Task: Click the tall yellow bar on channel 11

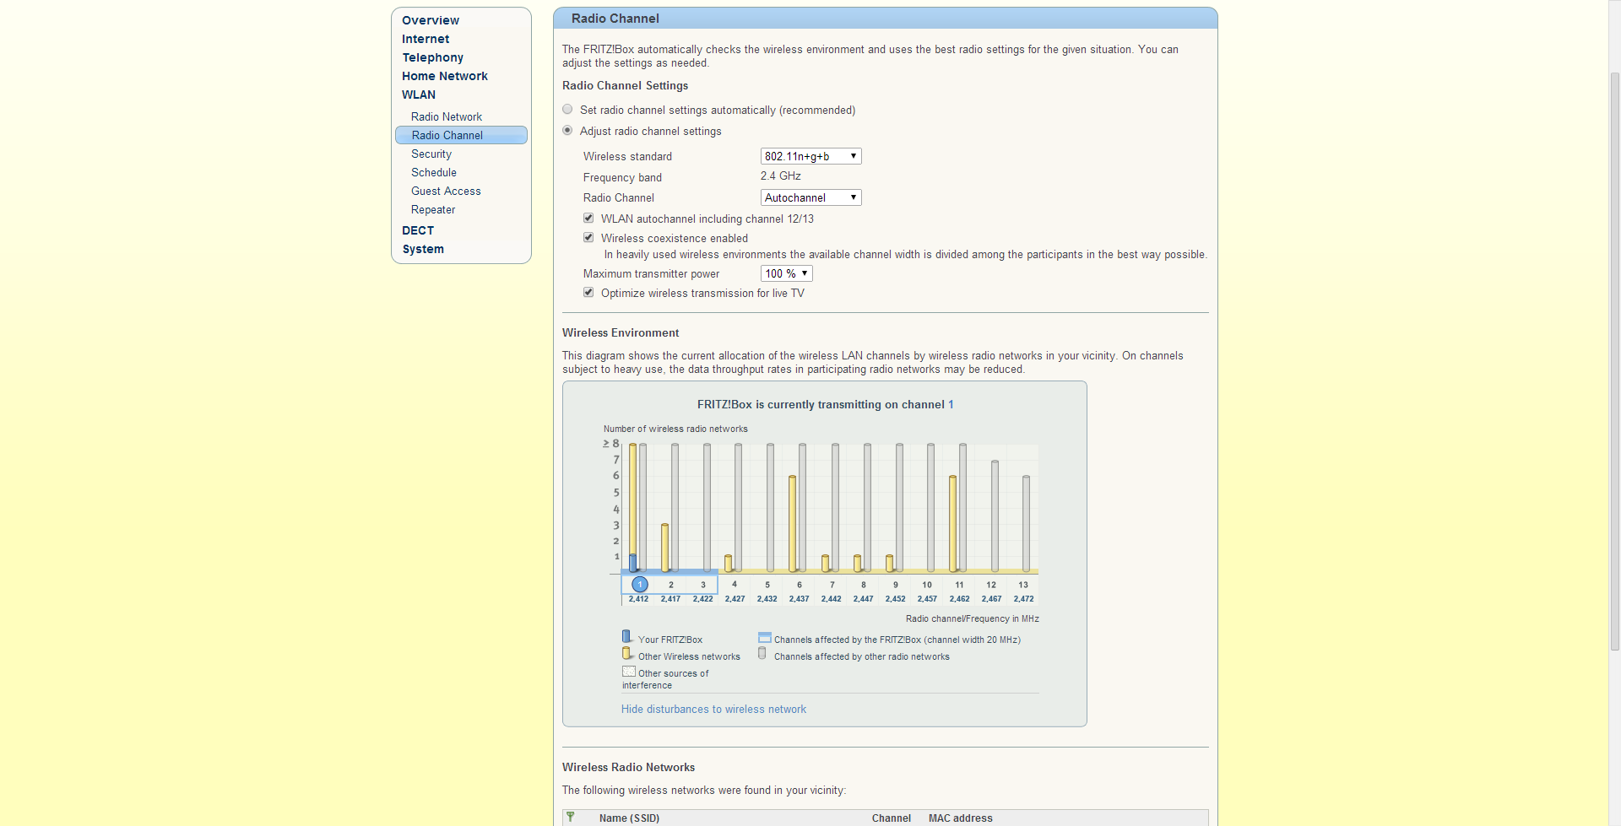Action: 952,524
